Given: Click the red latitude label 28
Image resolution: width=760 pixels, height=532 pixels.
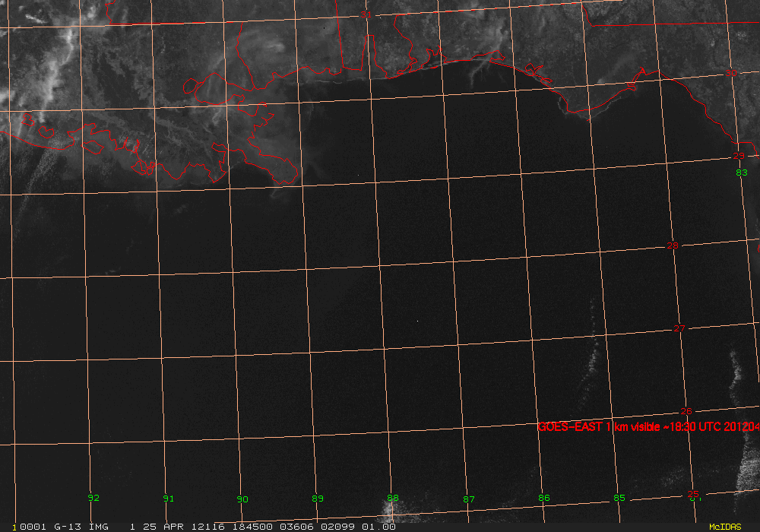Looking at the screenshot, I should [673, 245].
